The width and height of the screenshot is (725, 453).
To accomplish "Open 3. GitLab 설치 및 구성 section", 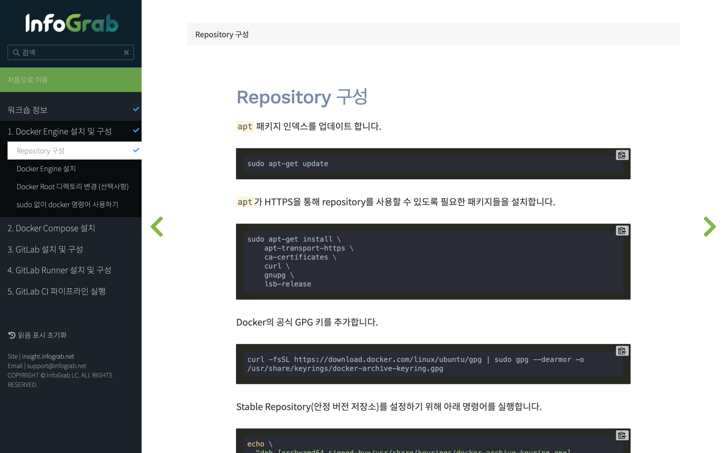I will tap(45, 250).
